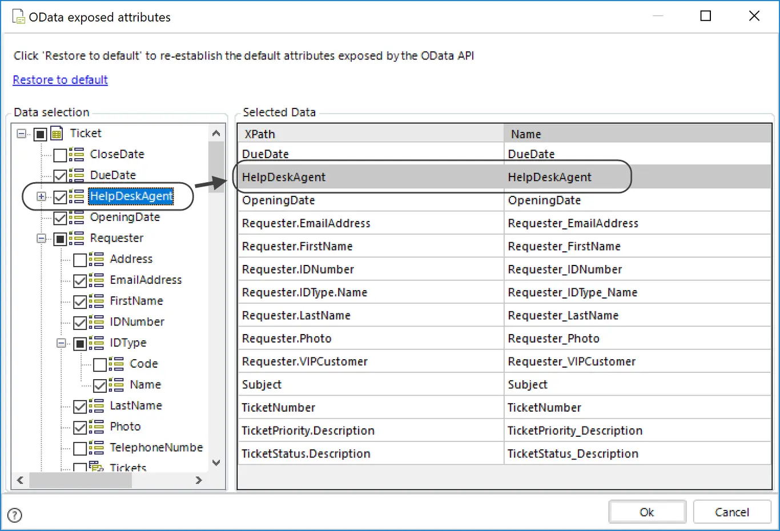Click the attribute icon beside Photo
The height and width of the screenshot is (531, 780).
97,427
